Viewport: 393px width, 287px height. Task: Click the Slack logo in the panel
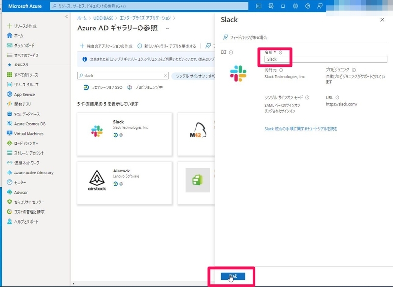click(238, 73)
